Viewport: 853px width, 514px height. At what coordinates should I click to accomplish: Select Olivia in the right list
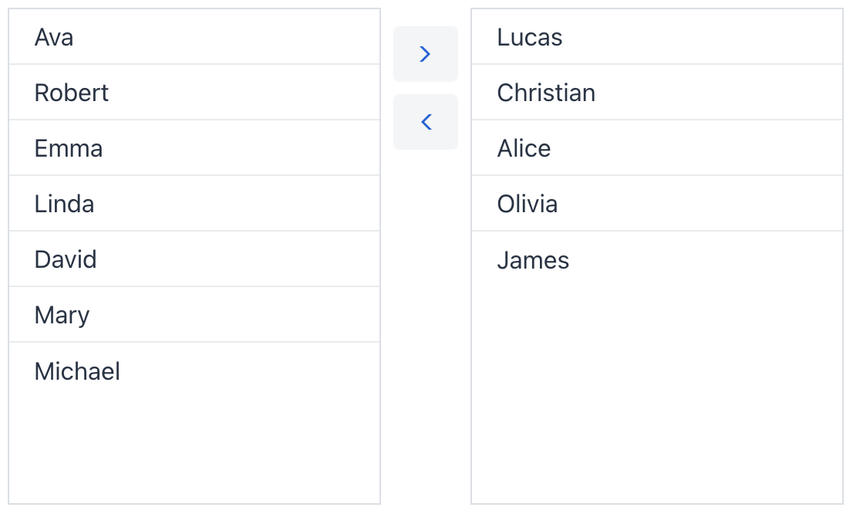(657, 204)
